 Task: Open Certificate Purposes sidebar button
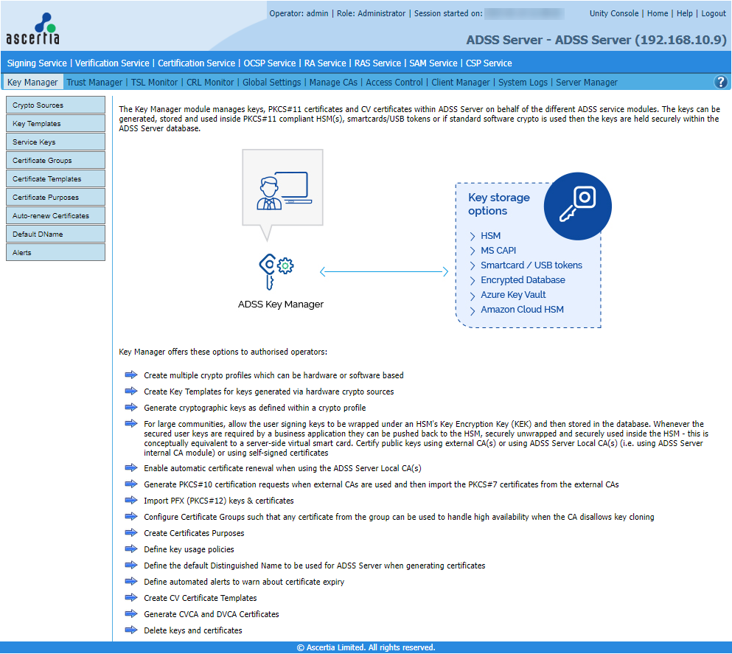[55, 197]
